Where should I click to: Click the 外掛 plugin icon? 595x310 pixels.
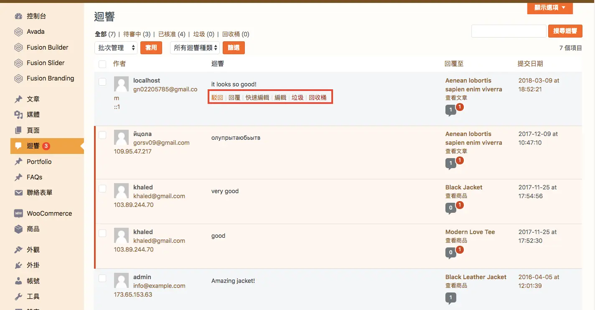pyautogui.click(x=18, y=265)
